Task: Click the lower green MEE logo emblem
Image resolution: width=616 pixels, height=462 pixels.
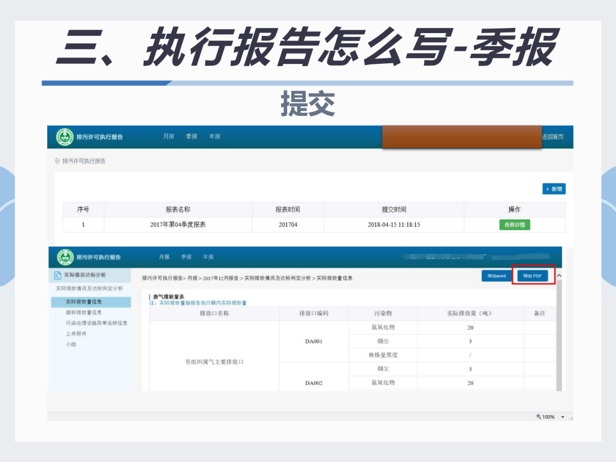Action: 65,257
